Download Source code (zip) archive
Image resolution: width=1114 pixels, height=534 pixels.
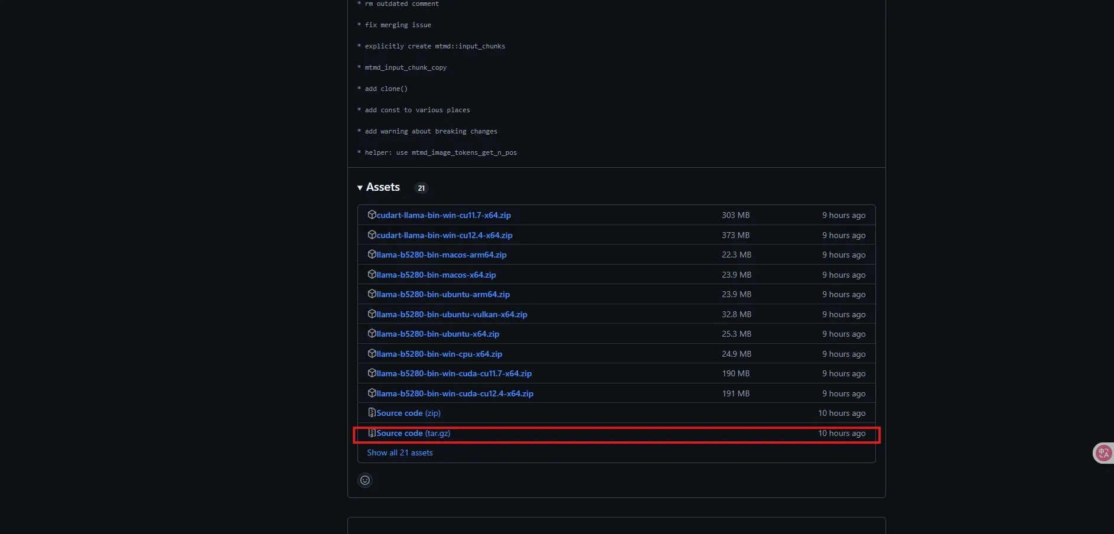point(409,413)
